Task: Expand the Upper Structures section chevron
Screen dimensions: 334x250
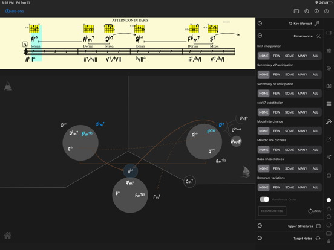Action: (260, 226)
